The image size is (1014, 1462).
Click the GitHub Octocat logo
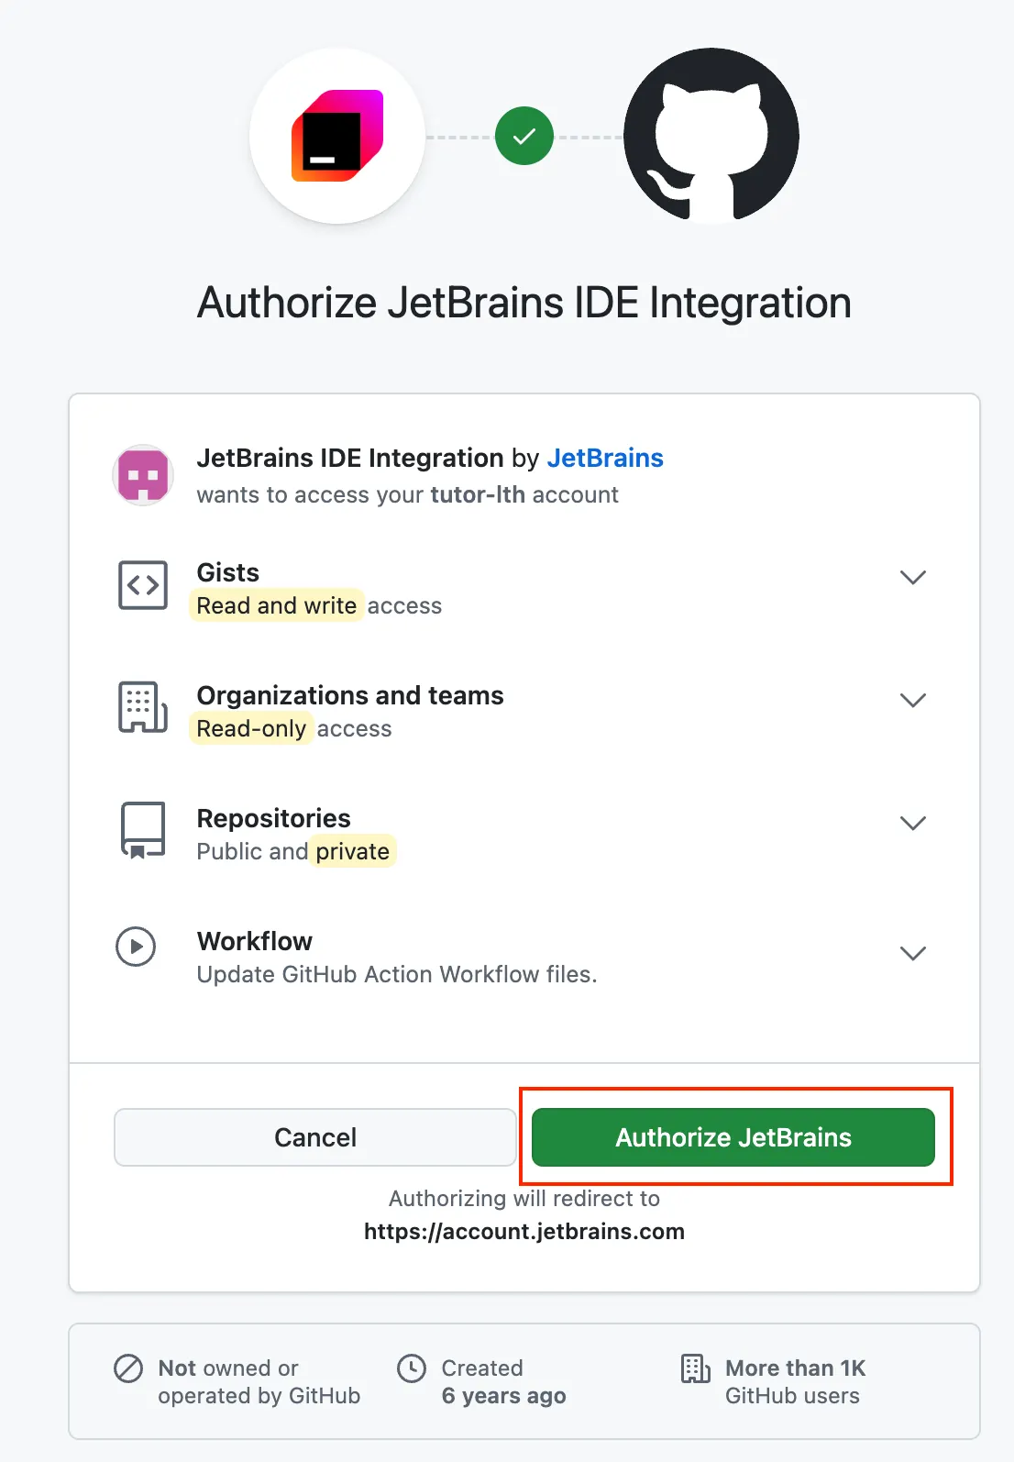(711, 136)
